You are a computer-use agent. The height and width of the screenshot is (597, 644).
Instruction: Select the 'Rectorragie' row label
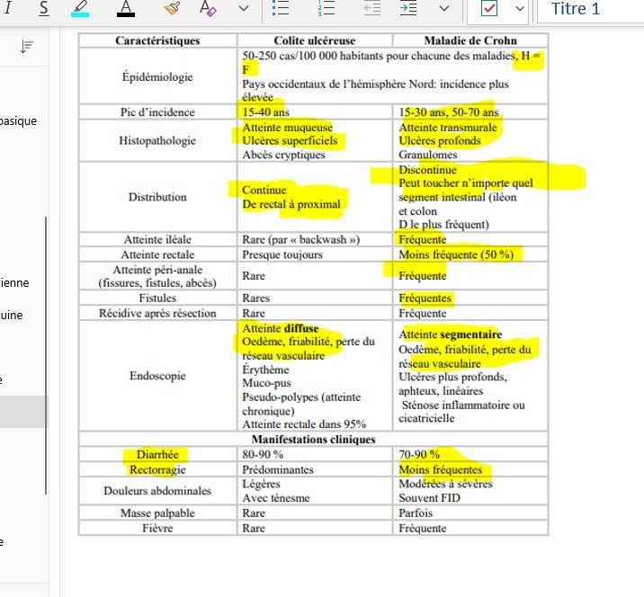pos(157,469)
